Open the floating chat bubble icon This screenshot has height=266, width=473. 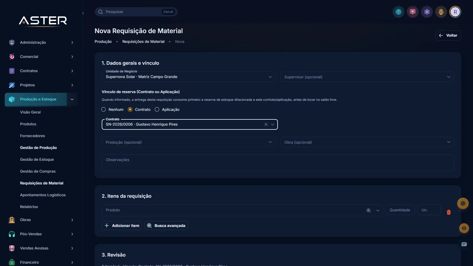click(463, 203)
